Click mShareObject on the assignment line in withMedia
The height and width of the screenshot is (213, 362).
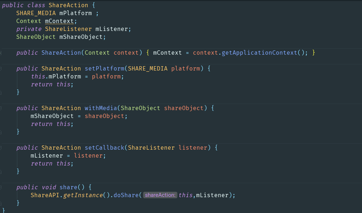coord(52,116)
